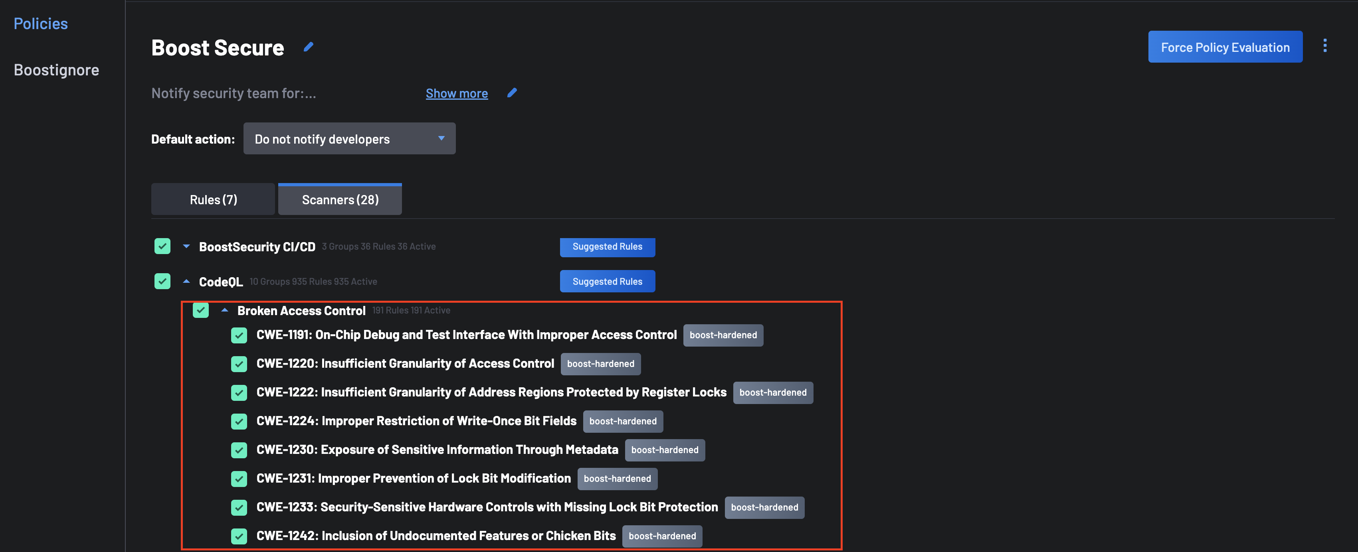The height and width of the screenshot is (552, 1358).
Task: Expand the BoostSecurity CI/CD group arrow
Action: pos(186,246)
